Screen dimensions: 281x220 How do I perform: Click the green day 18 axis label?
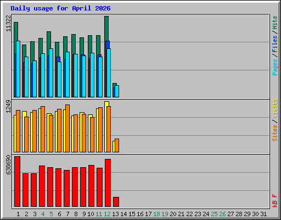156,214
